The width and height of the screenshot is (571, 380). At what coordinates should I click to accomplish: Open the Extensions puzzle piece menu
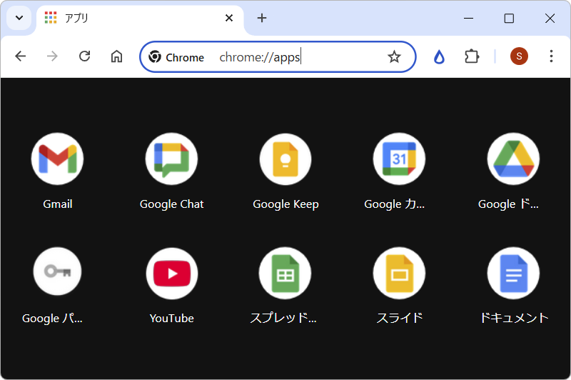tap(472, 56)
